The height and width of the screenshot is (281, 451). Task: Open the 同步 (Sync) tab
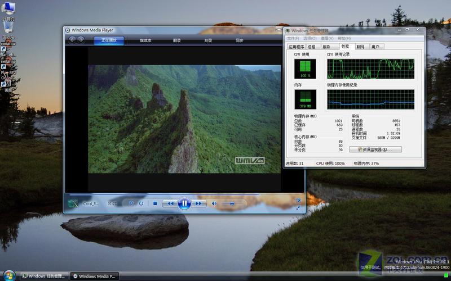pyautogui.click(x=240, y=40)
